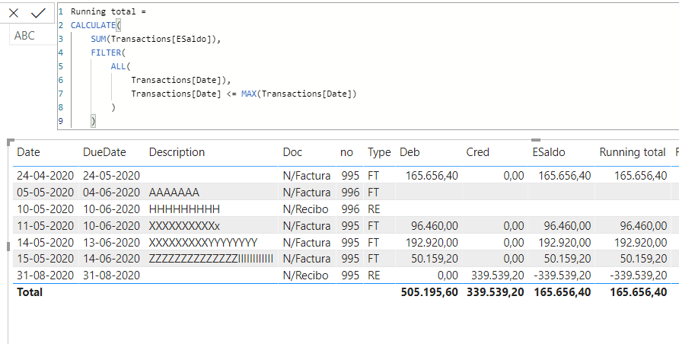Viewport: 679px width, 344px height.
Task: Click SUM(Transactions[ESaldo]) line in formula
Action: (x=156, y=39)
